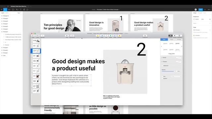The image size is (212, 119).
Task: Expand the Shadow section in Keynote
Action: (x=162, y=62)
